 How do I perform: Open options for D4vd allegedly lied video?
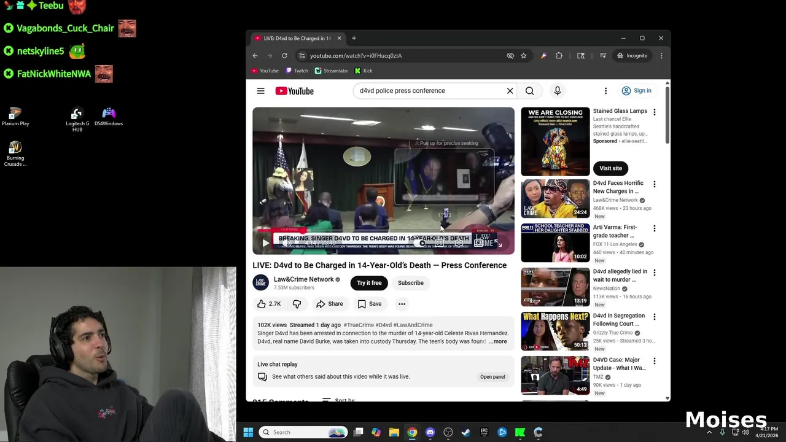[x=654, y=273]
